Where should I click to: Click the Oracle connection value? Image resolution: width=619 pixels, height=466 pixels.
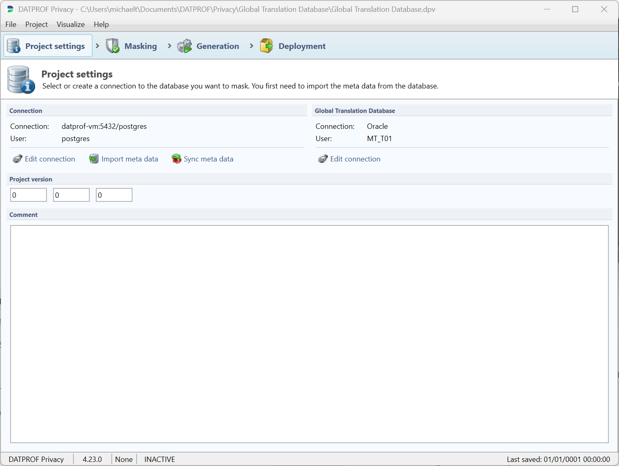point(377,126)
